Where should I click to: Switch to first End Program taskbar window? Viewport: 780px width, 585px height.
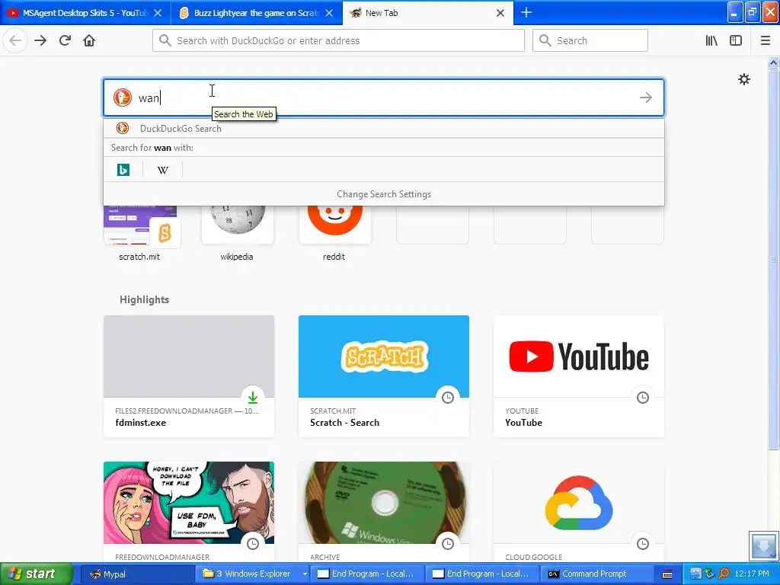(x=369, y=574)
